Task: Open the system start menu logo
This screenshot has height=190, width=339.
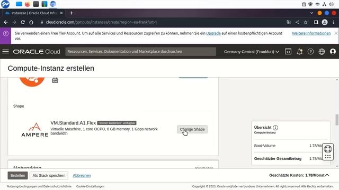Action: click(x=5, y=4)
